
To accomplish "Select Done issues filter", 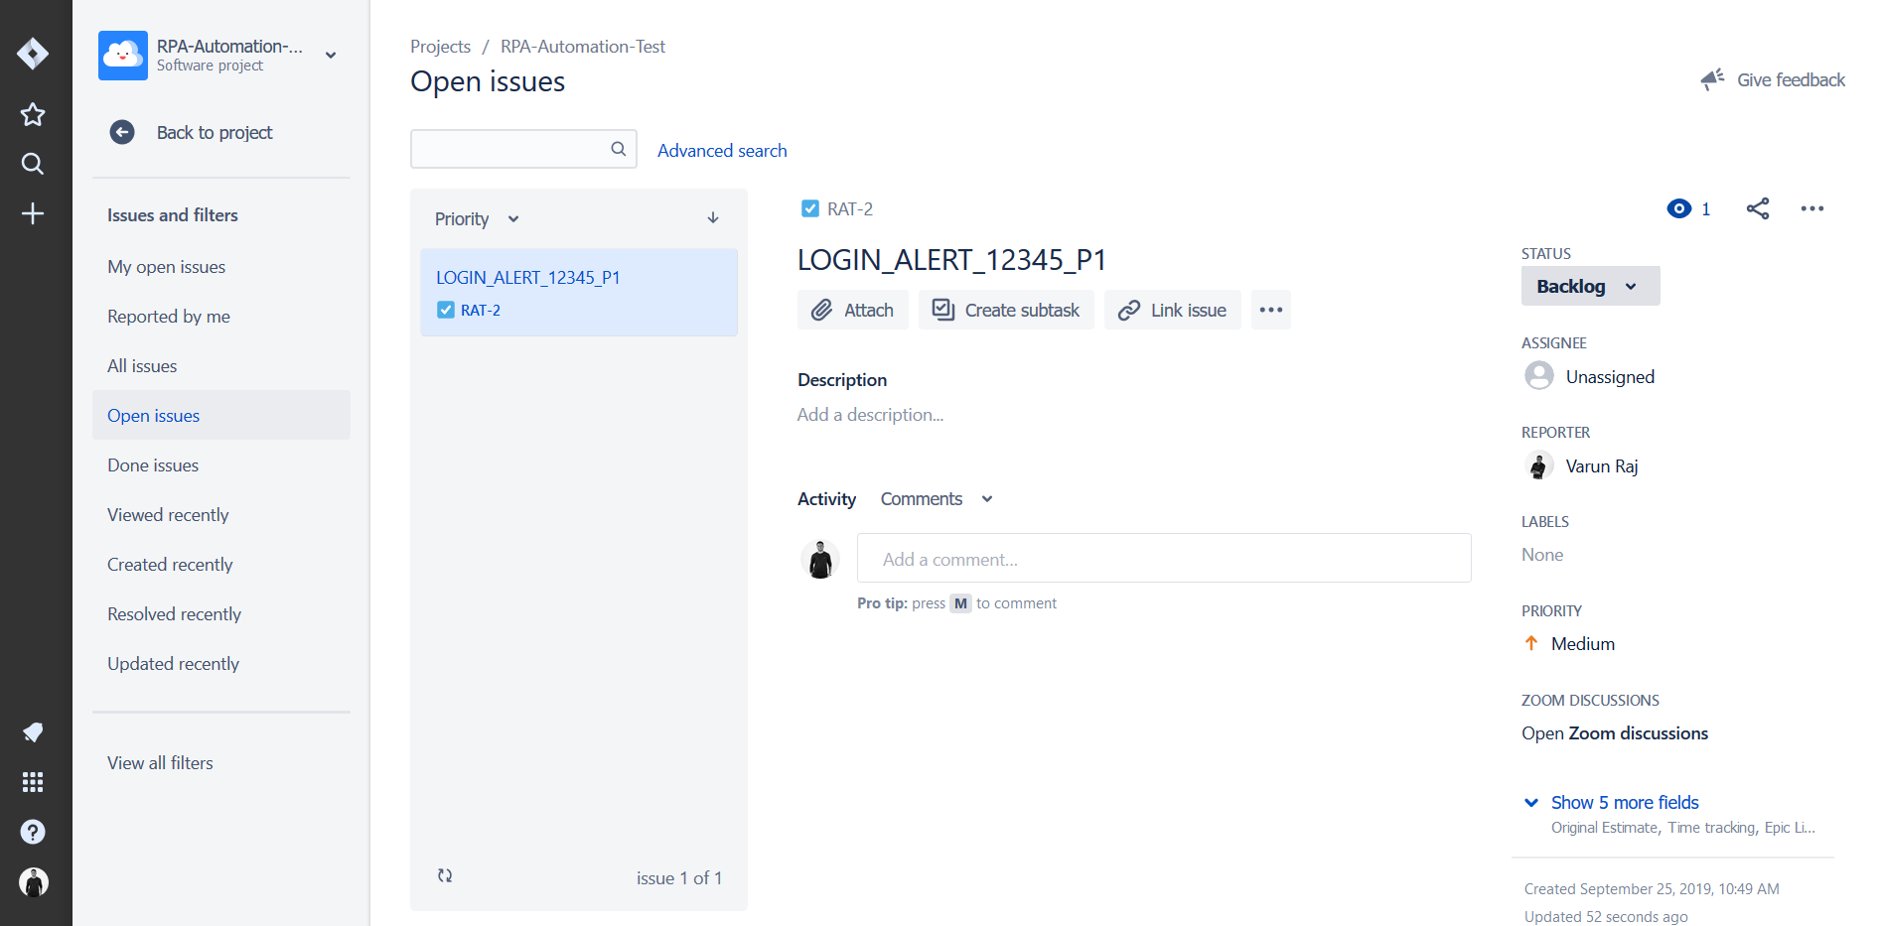I will click(x=153, y=465).
